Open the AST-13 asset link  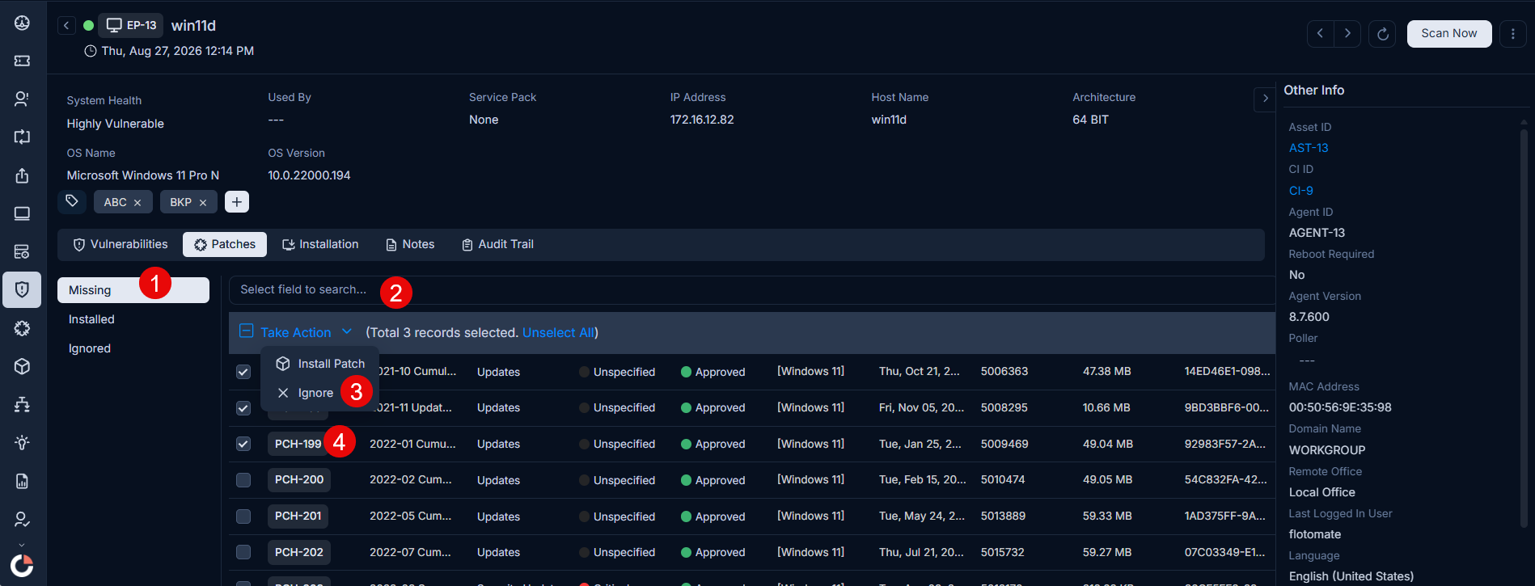click(1309, 148)
